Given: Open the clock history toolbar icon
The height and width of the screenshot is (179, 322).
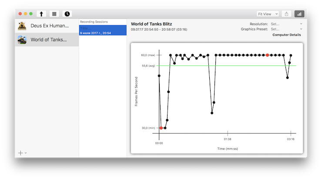Looking at the screenshot, I should (x=67, y=14).
